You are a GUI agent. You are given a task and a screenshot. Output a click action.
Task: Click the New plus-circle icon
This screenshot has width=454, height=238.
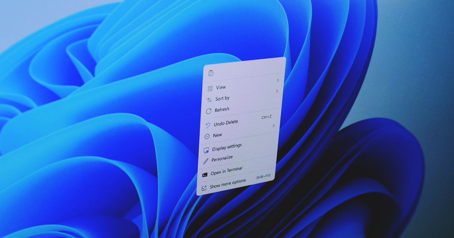(207, 136)
